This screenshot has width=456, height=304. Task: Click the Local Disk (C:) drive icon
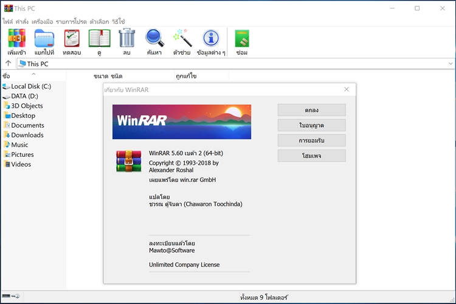6,86
